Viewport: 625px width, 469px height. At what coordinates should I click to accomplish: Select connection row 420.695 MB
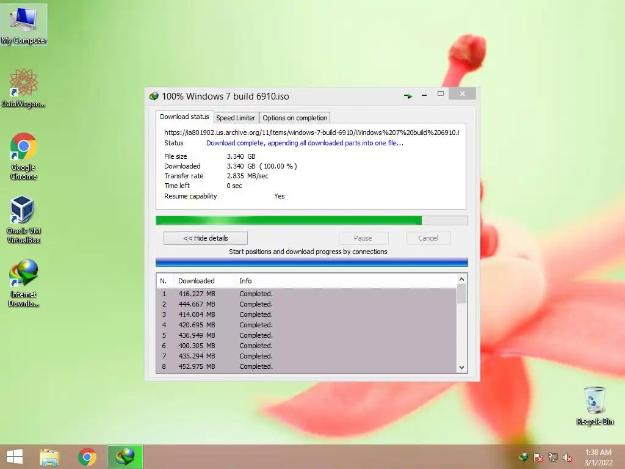pyautogui.click(x=306, y=325)
